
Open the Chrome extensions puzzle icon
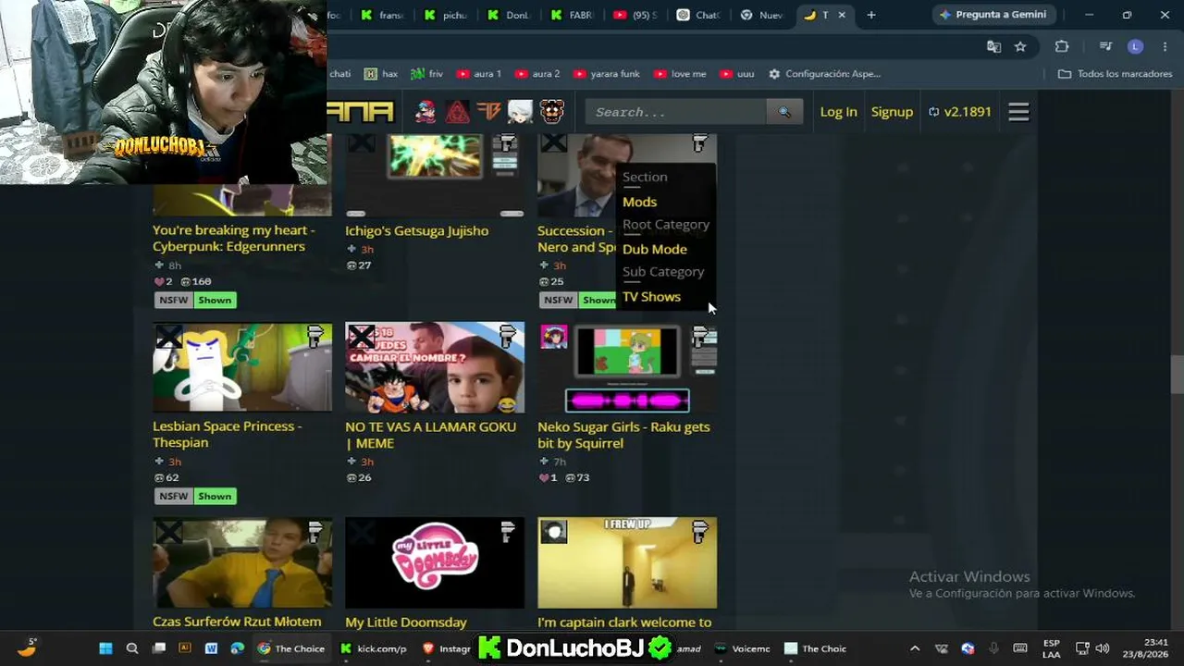(x=1062, y=46)
